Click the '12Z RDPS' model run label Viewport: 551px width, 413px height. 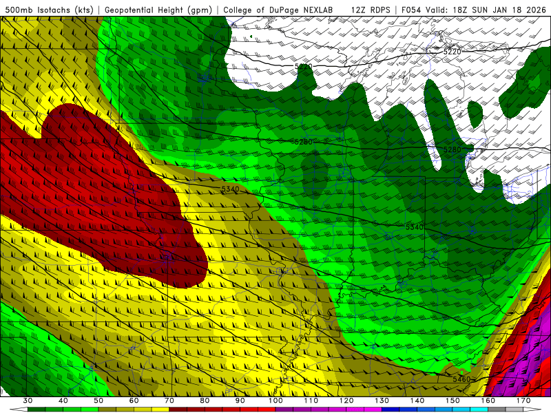click(x=371, y=10)
